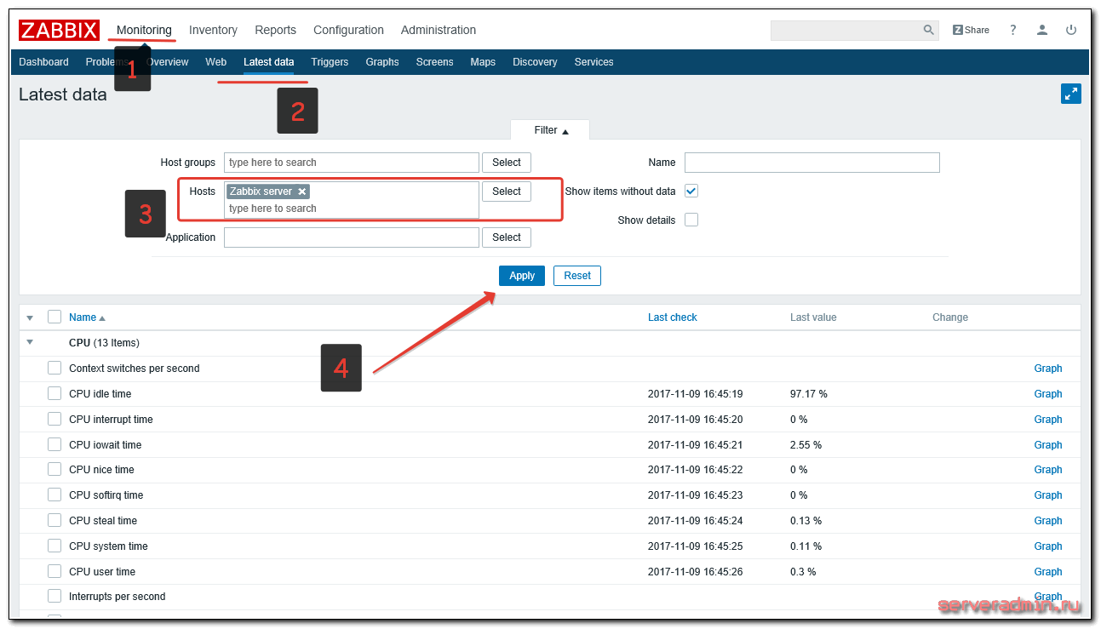This screenshot has height=629, width=1101.
Task: Sort the table by the Name column
Action: coord(87,317)
